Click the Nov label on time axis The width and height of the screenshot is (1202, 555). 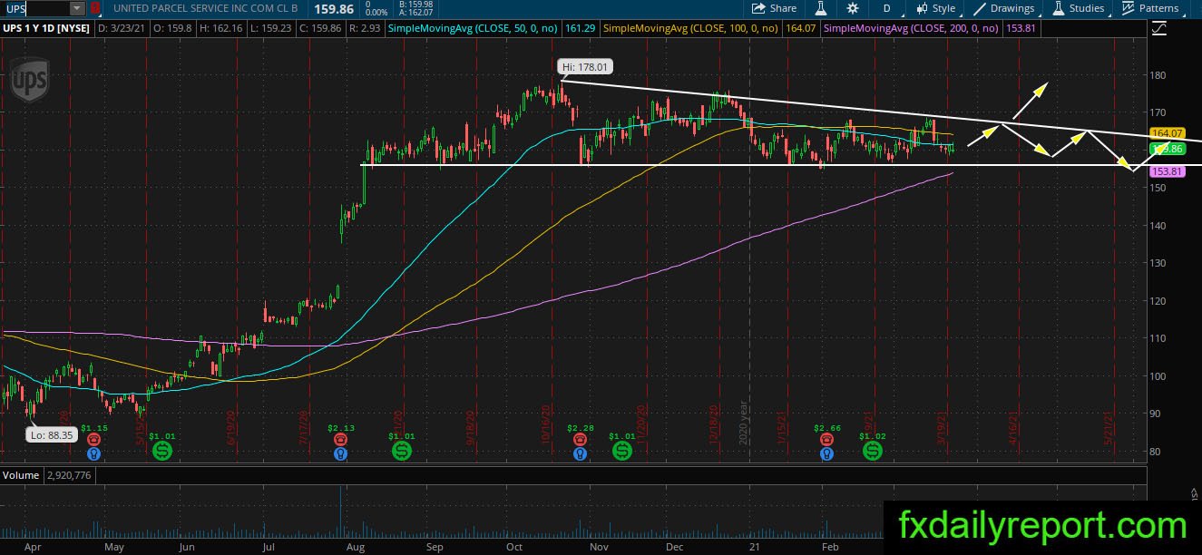(598, 549)
